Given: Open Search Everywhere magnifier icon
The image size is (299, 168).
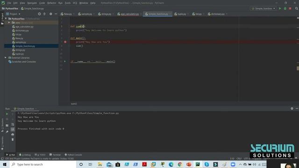Looking at the screenshot, I should (x=297, y=8).
